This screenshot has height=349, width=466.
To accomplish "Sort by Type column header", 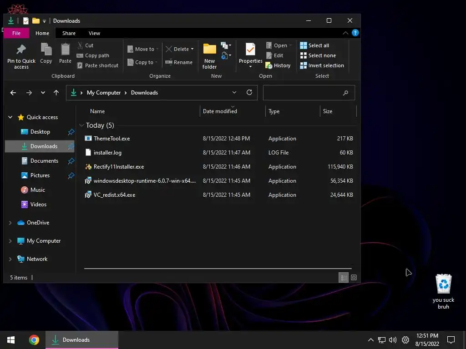I will coord(293,111).
